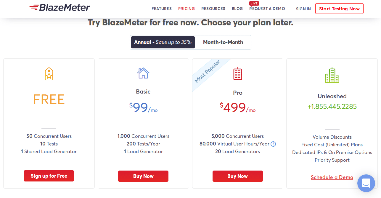Open the help tooltip beside Virtual User Hours
This screenshot has height=198, width=381.
(273, 144)
